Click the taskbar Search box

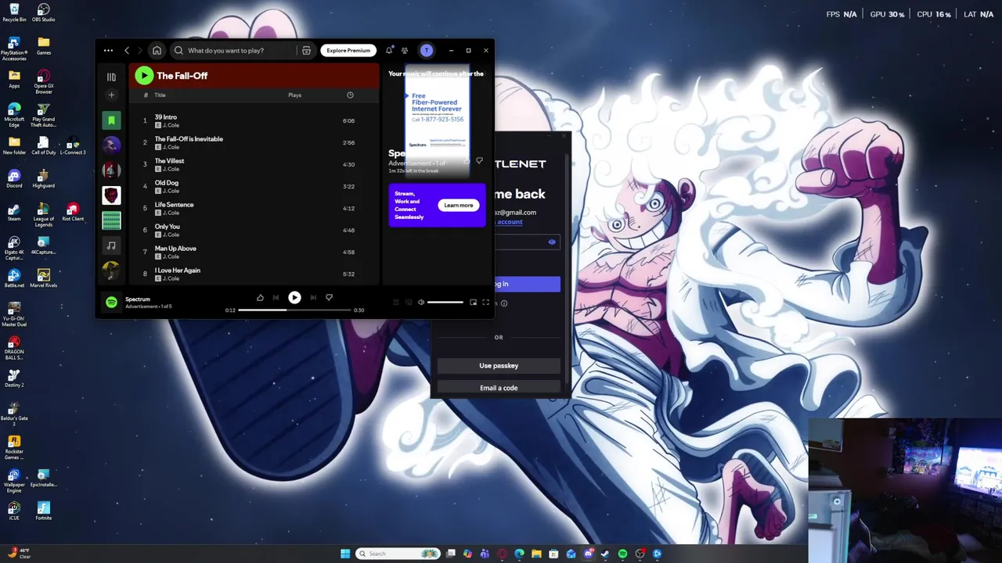(398, 554)
